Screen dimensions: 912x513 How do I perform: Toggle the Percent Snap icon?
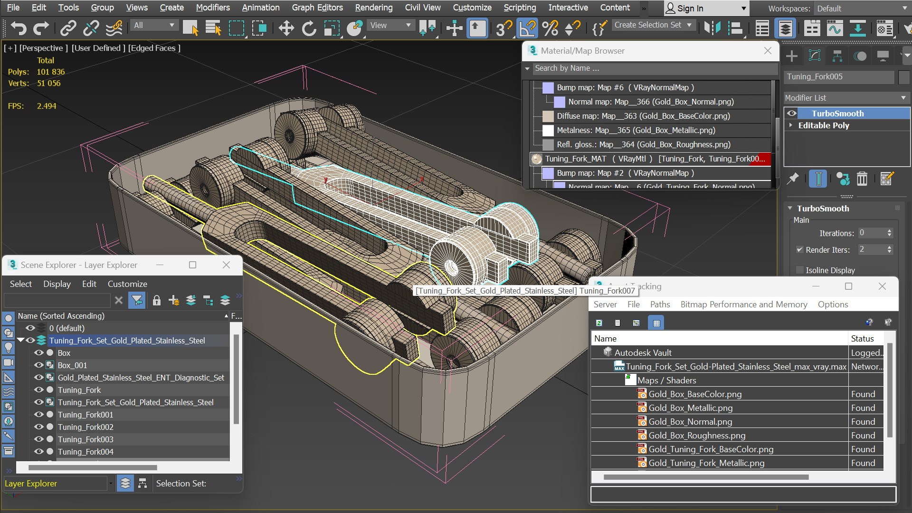click(x=550, y=28)
